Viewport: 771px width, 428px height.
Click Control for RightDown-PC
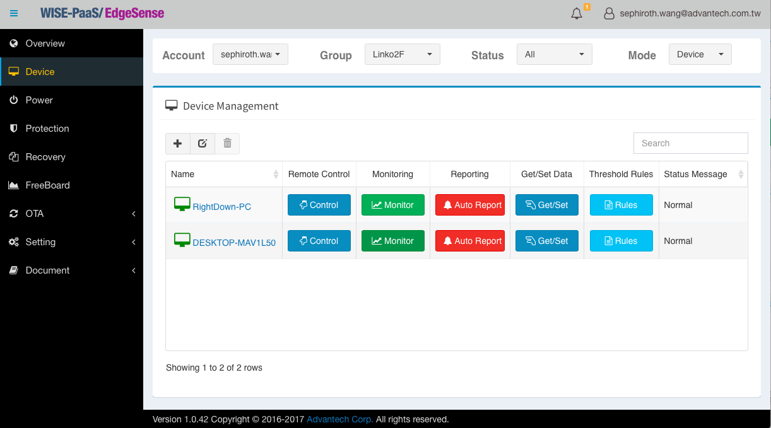coord(319,205)
